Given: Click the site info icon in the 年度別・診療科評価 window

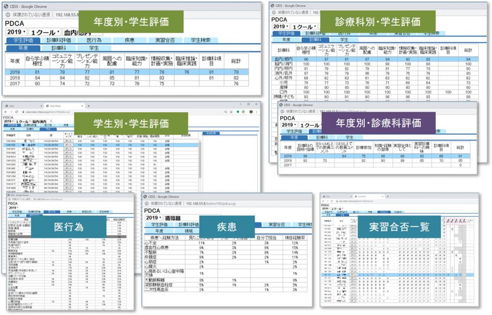Looking at the screenshot, I should coord(282,111).
